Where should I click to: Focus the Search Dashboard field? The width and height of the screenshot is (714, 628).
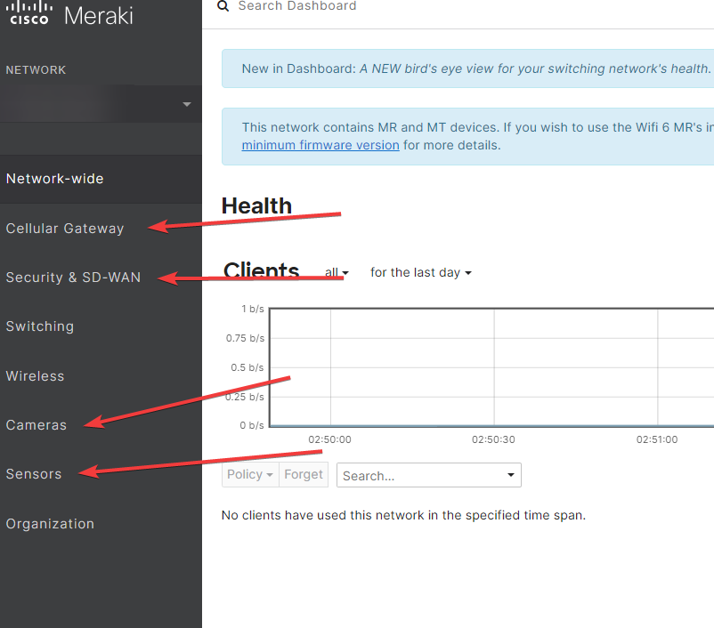click(x=296, y=6)
